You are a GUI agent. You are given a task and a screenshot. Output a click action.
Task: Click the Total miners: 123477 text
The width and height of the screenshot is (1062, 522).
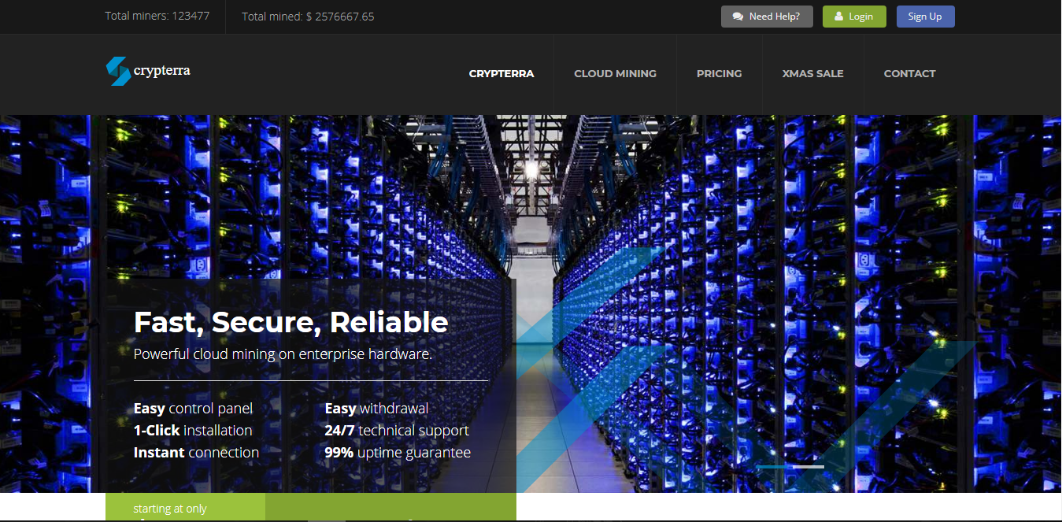coord(157,16)
